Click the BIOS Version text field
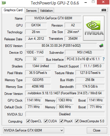This screenshot has height=136, width=110. pyautogui.click(x=61, y=46)
